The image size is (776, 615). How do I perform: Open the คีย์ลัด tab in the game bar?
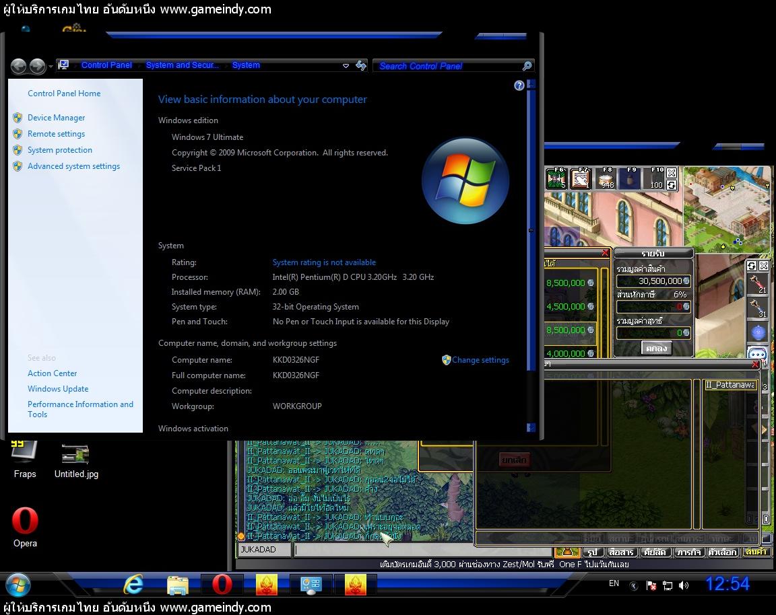[x=655, y=552]
